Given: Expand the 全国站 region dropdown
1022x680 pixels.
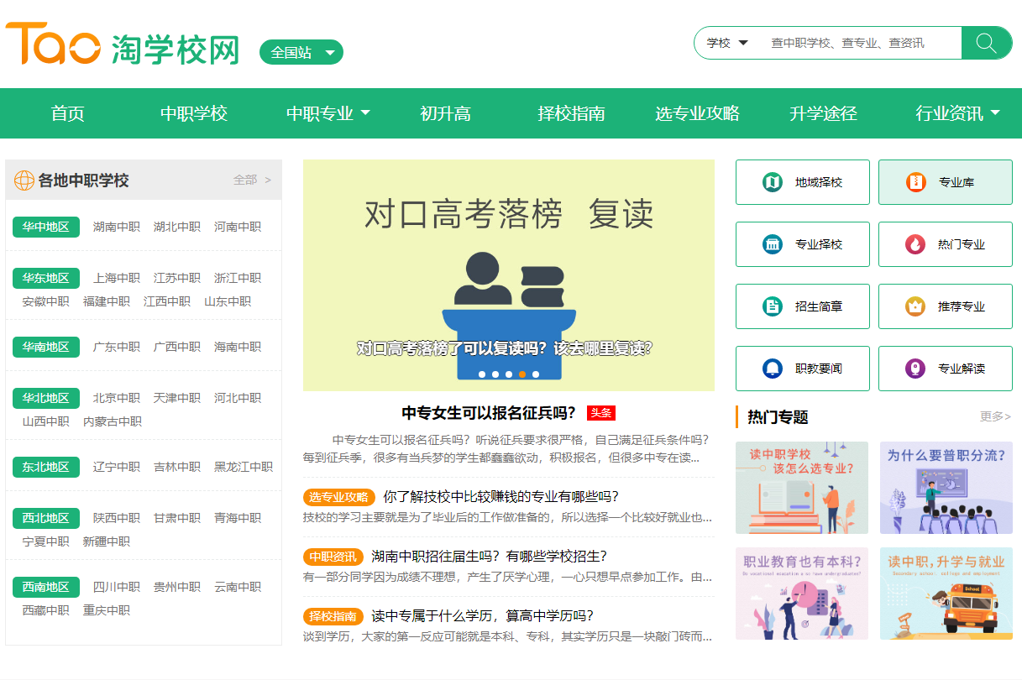Looking at the screenshot, I should (x=301, y=51).
